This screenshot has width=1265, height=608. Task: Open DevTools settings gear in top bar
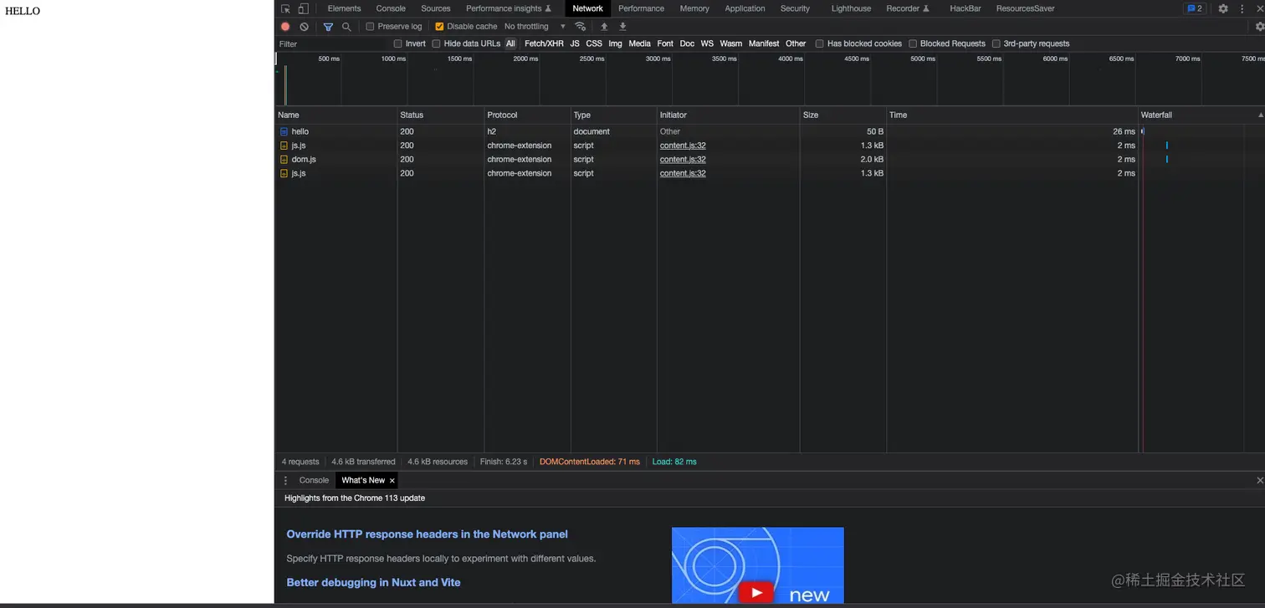pyautogui.click(x=1223, y=8)
